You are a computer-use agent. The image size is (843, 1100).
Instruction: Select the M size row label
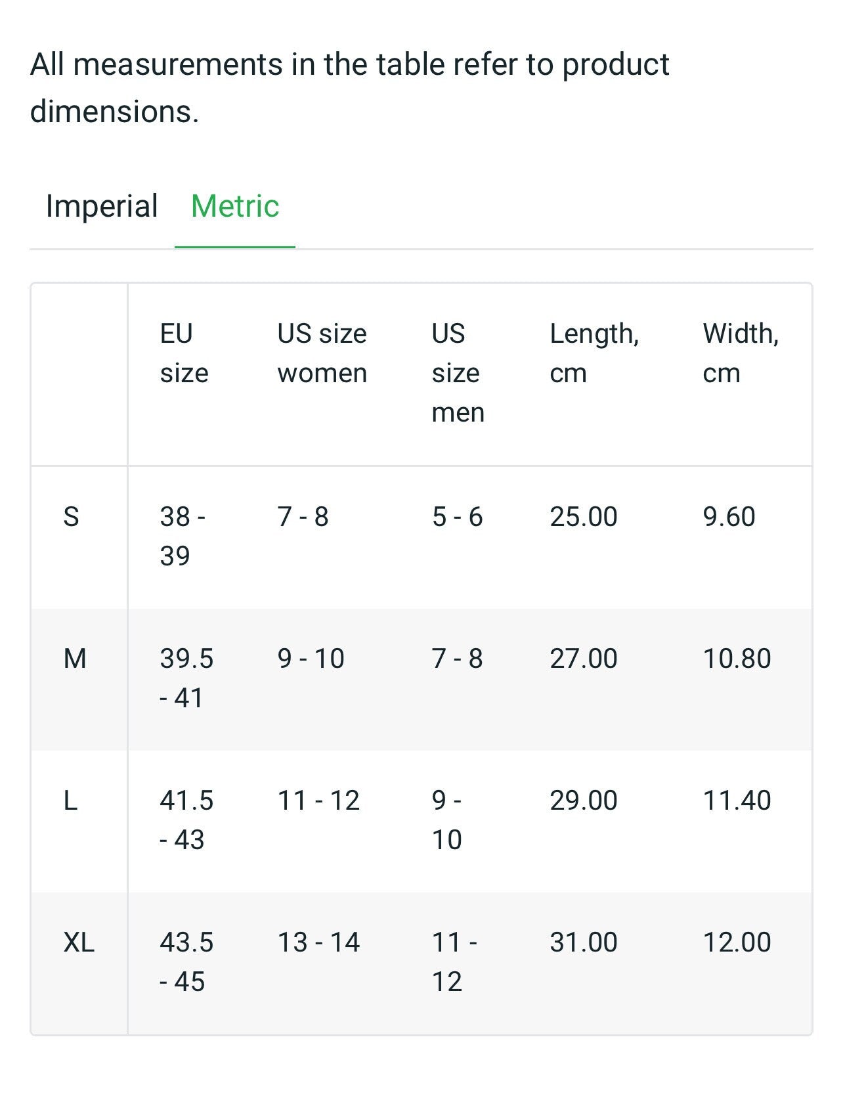[x=75, y=659]
